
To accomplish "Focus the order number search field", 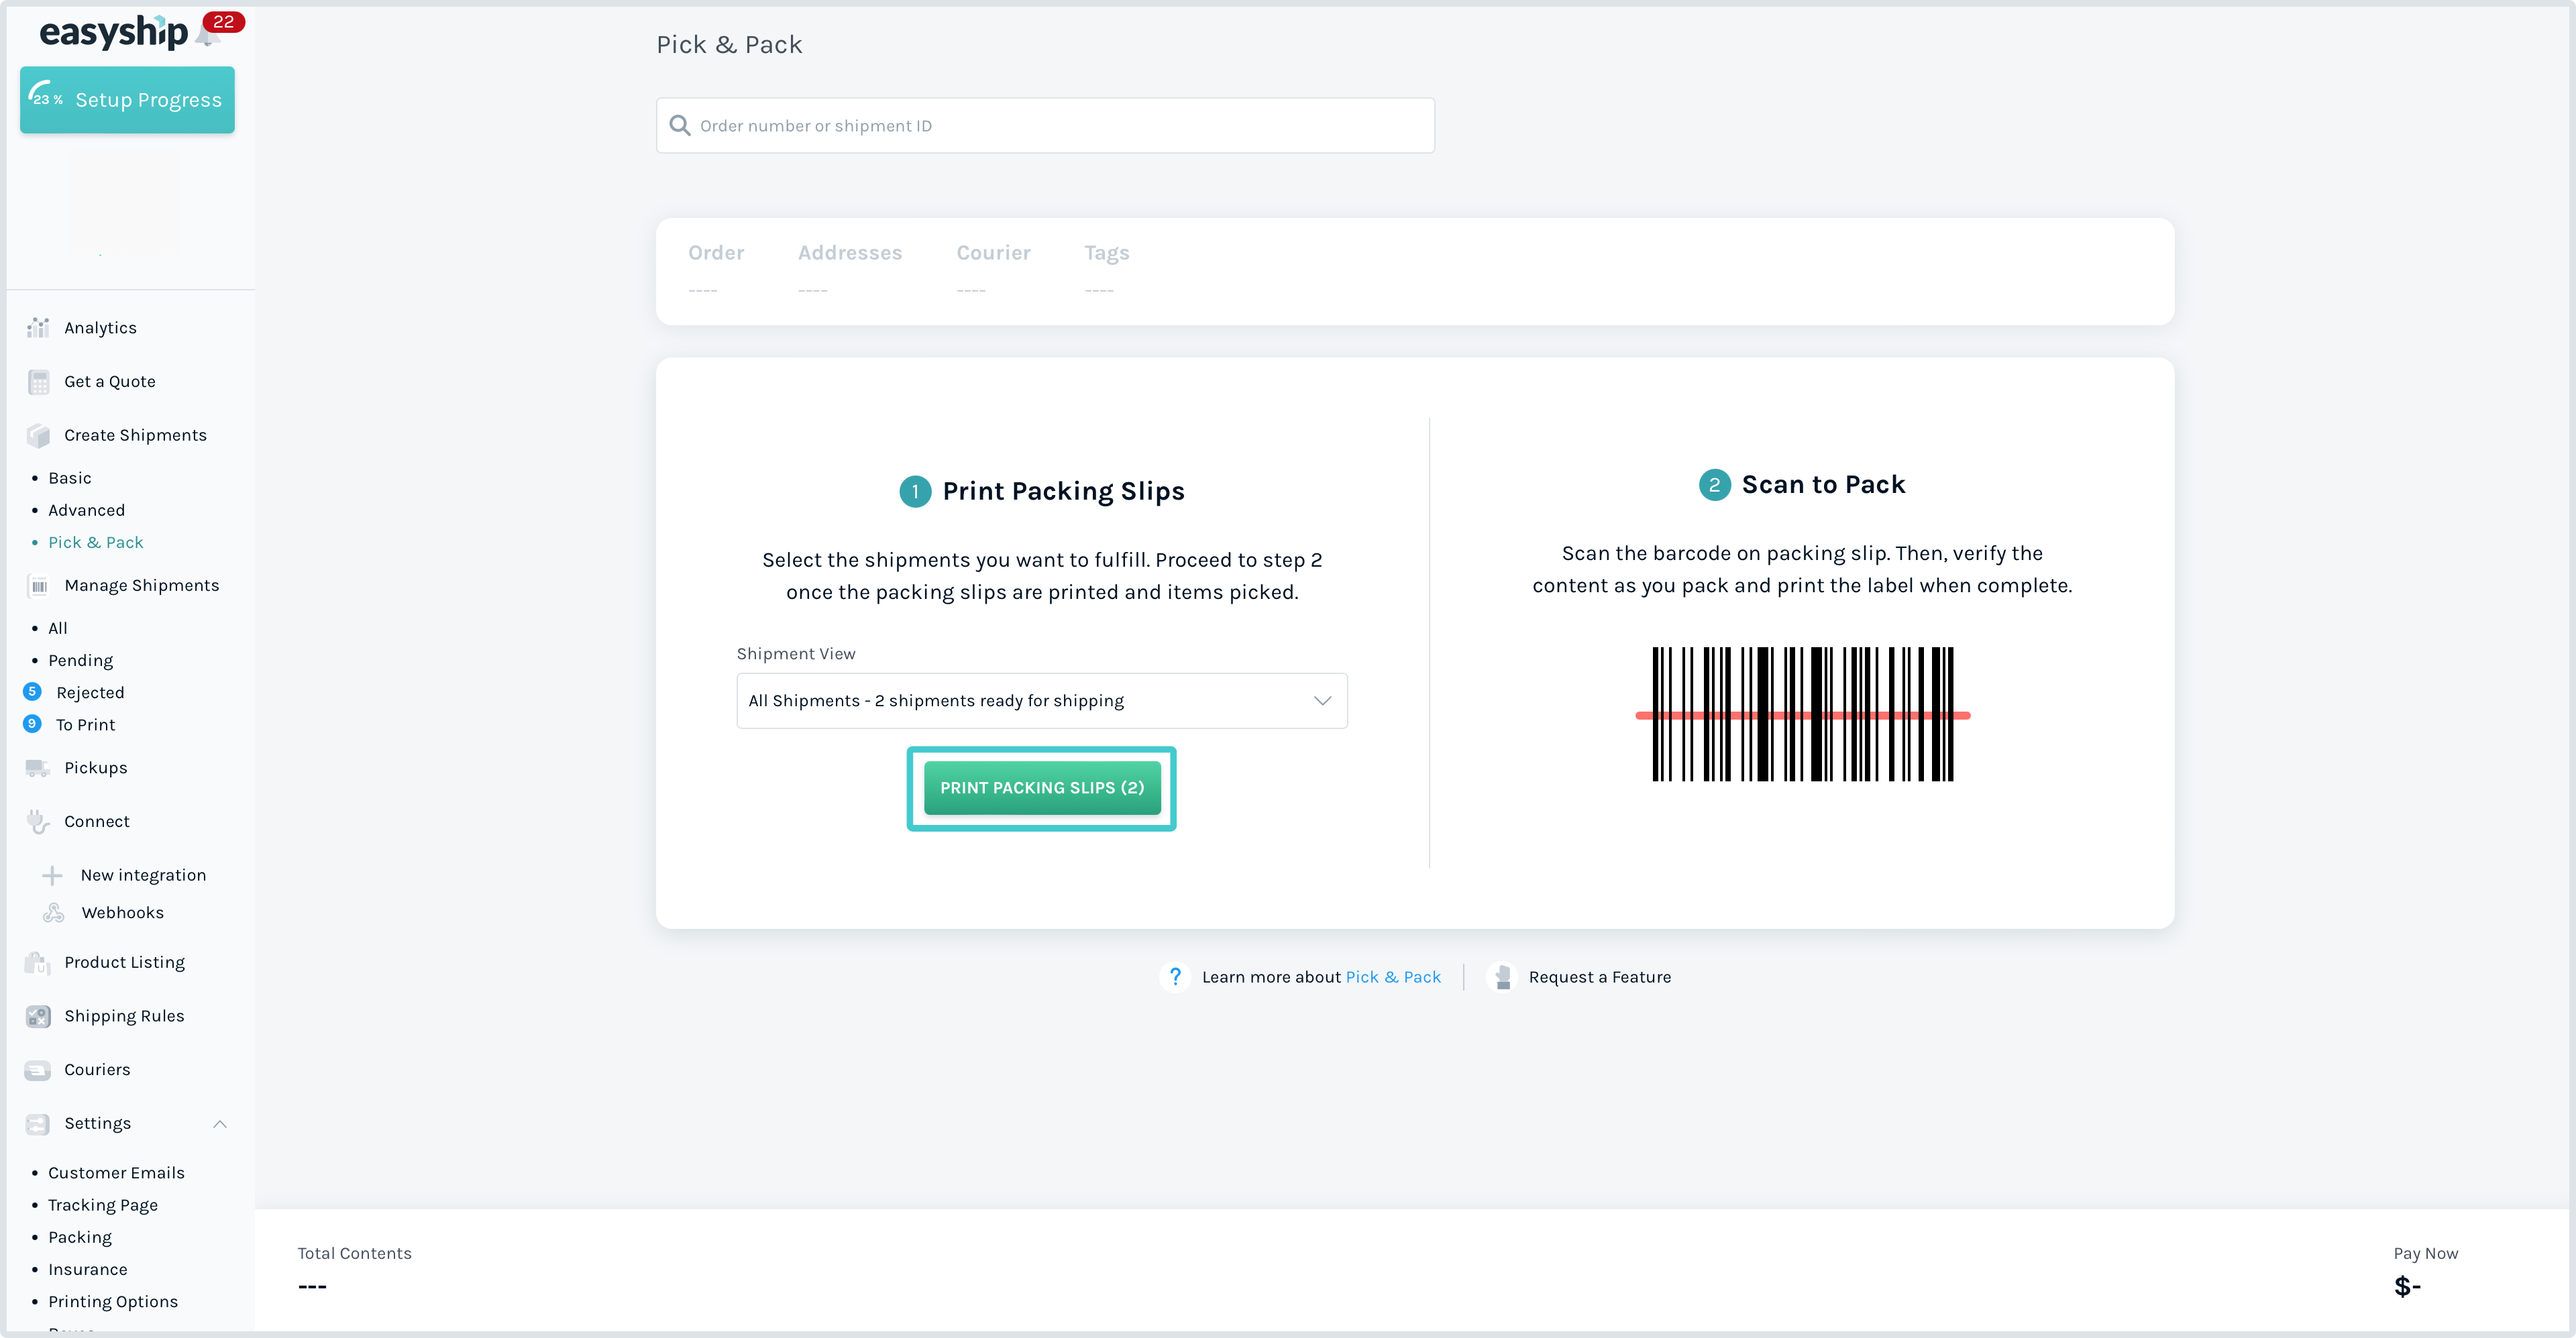I will tap(1045, 126).
